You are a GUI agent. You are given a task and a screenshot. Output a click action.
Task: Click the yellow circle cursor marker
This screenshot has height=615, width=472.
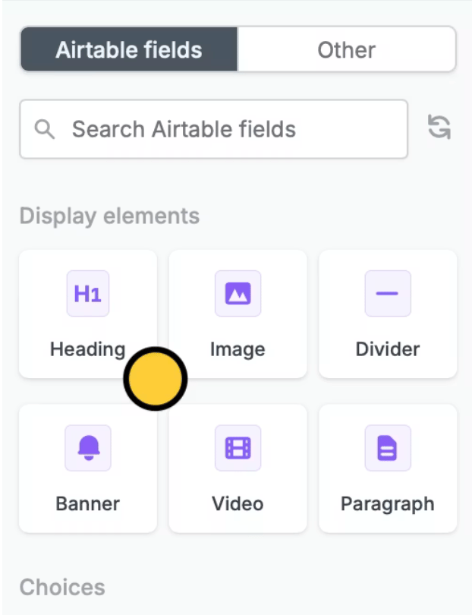156,379
